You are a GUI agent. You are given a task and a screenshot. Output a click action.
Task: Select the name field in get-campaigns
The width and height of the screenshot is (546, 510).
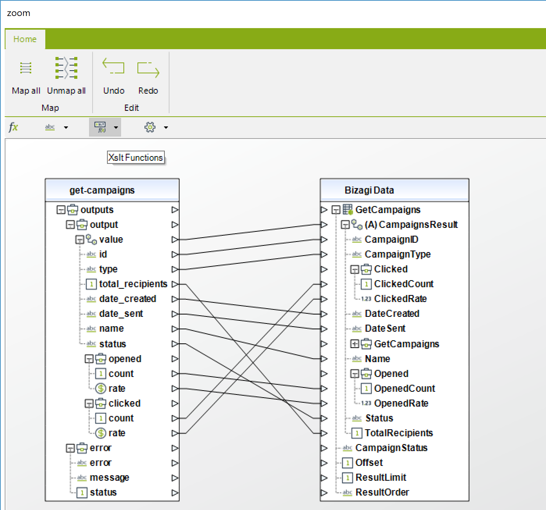tap(111, 329)
